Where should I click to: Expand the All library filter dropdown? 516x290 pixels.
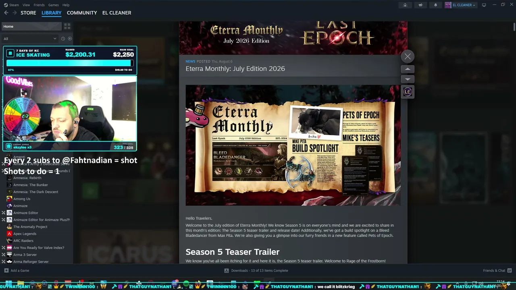tap(30, 39)
